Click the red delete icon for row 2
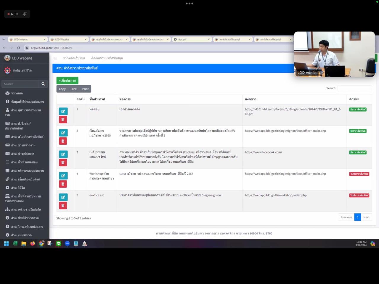The height and width of the screenshot is (284, 379). coord(63,141)
